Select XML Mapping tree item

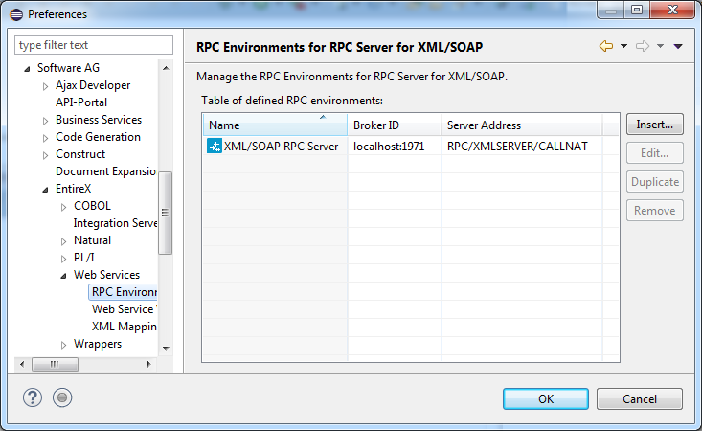124,327
